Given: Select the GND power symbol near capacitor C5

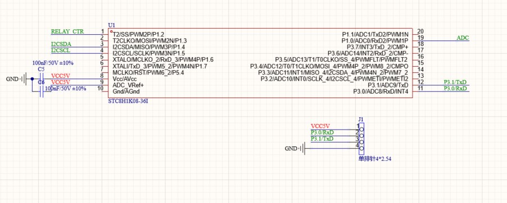Looking at the screenshot, I should coord(16,79).
